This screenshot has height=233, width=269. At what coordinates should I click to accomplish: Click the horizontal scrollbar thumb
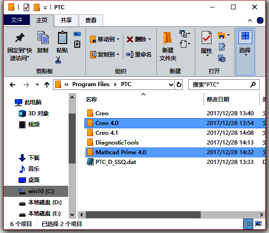(x=143, y=214)
